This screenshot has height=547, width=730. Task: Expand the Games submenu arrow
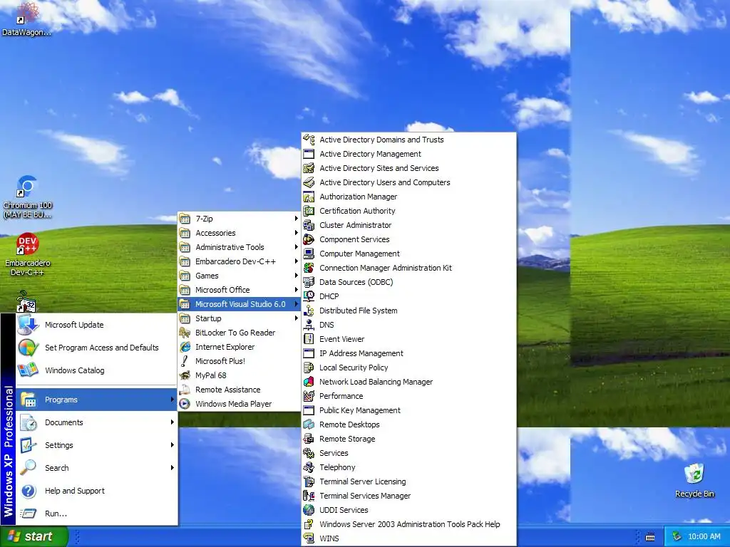pos(296,276)
